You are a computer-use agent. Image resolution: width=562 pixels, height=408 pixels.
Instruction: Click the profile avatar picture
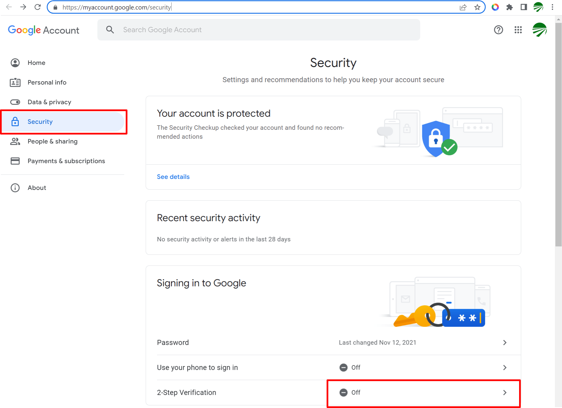coord(540,30)
